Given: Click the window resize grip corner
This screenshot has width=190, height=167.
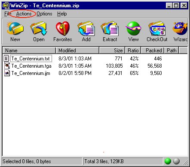Looking at the screenshot, I should pyautogui.click(x=186, y=162).
